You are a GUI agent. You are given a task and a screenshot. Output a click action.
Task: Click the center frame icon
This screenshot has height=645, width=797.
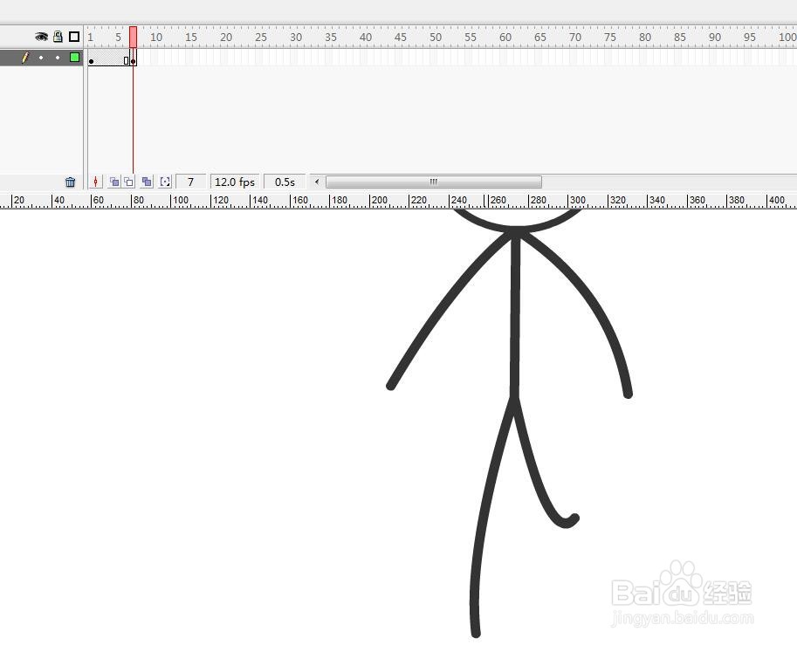coord(95,182)
